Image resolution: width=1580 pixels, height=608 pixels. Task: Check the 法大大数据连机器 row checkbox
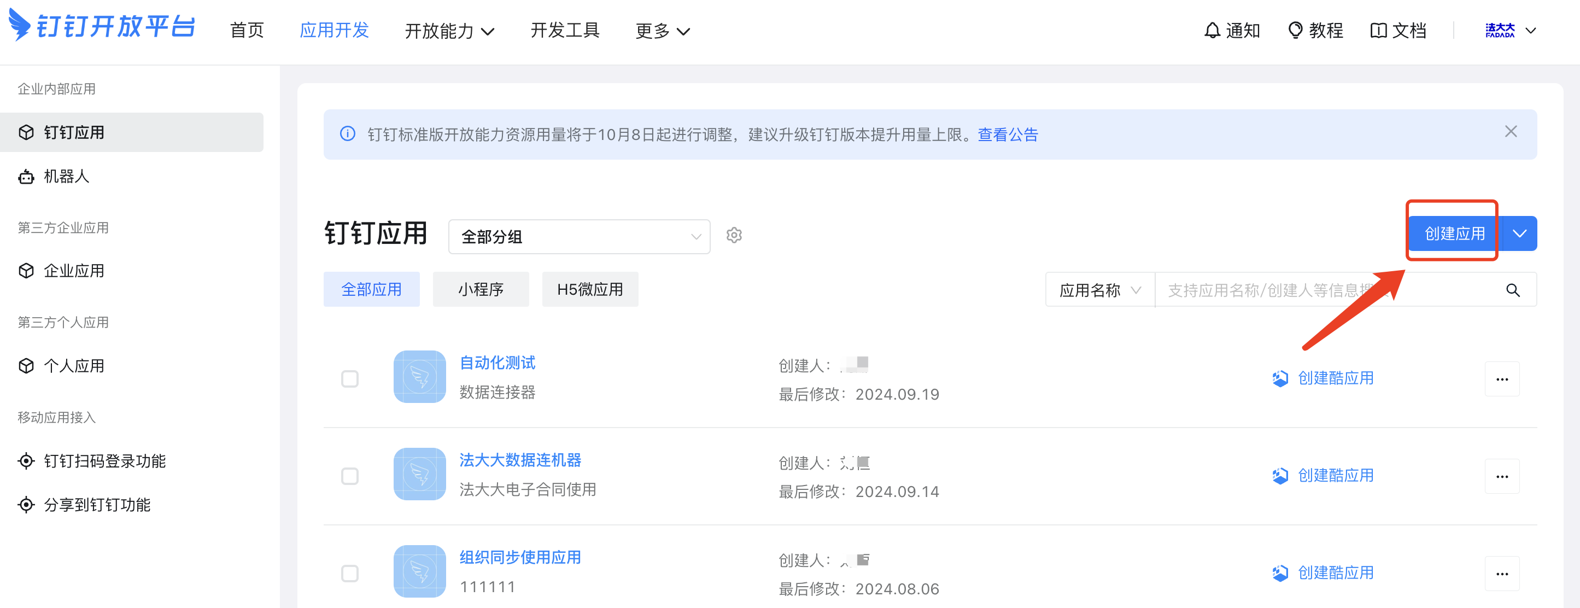click(349, 476)
